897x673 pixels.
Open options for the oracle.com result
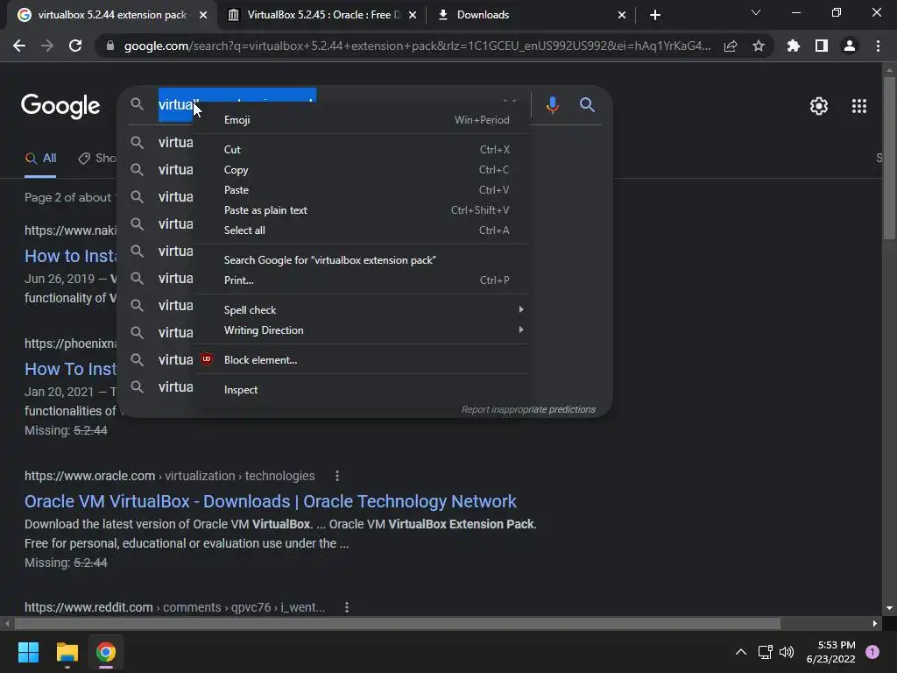pos(337,476)
